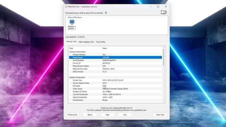Click the monitor logo icon at top right
The width and height of the screenshot is (226, 127).
click(163, 12)
